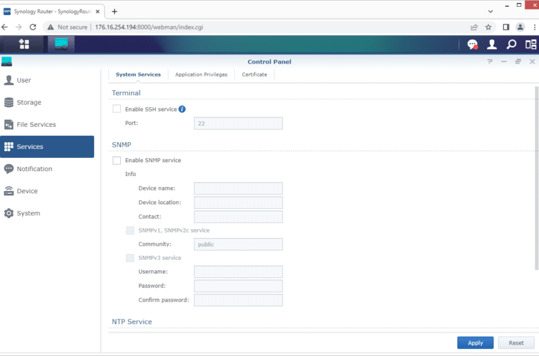The height and width of the screenshot is (356, 539).
Task: Click the browser forward arrow
Action: 19,27
